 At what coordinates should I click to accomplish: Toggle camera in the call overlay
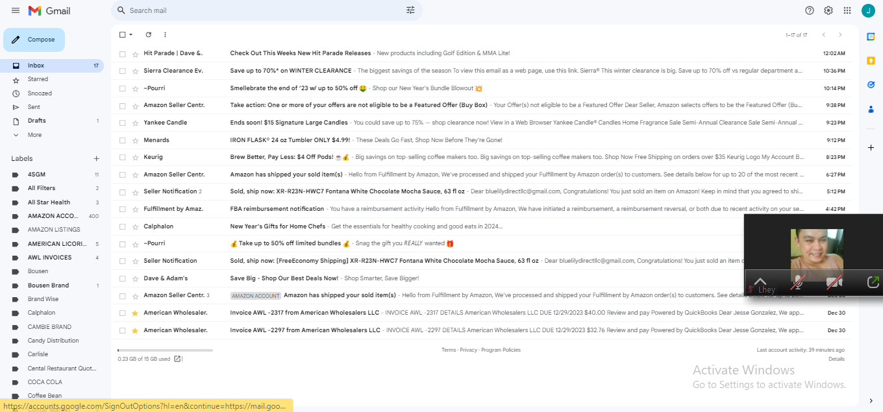pyautogui.click(x=834, y=282)
